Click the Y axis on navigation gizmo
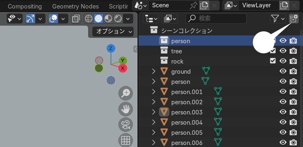Viewport: 303px width, 147px height. [x=123, y=61]
